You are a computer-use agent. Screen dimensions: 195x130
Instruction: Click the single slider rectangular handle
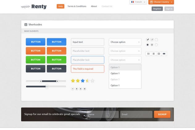[47, 86]
